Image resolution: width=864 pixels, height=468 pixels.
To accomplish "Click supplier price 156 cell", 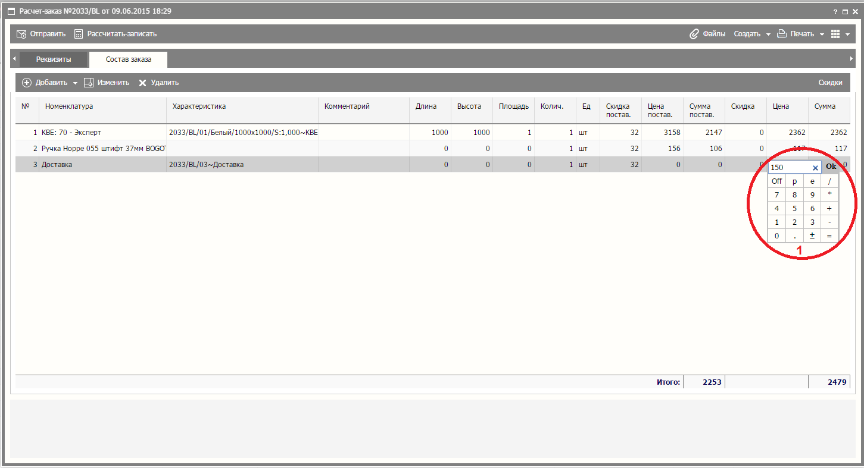I will click(x=662, y=149).
